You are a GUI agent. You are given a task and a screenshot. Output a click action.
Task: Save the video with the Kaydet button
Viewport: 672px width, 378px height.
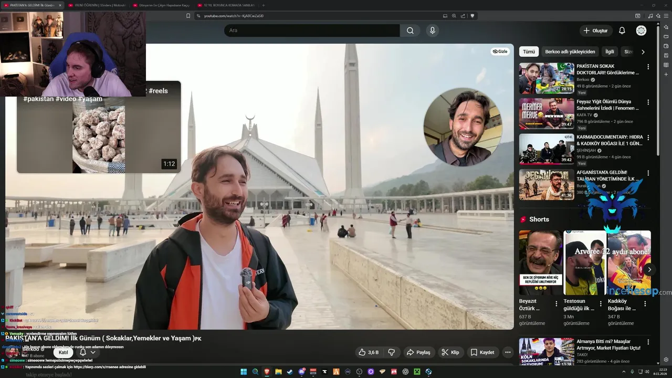tap(482, 352)
